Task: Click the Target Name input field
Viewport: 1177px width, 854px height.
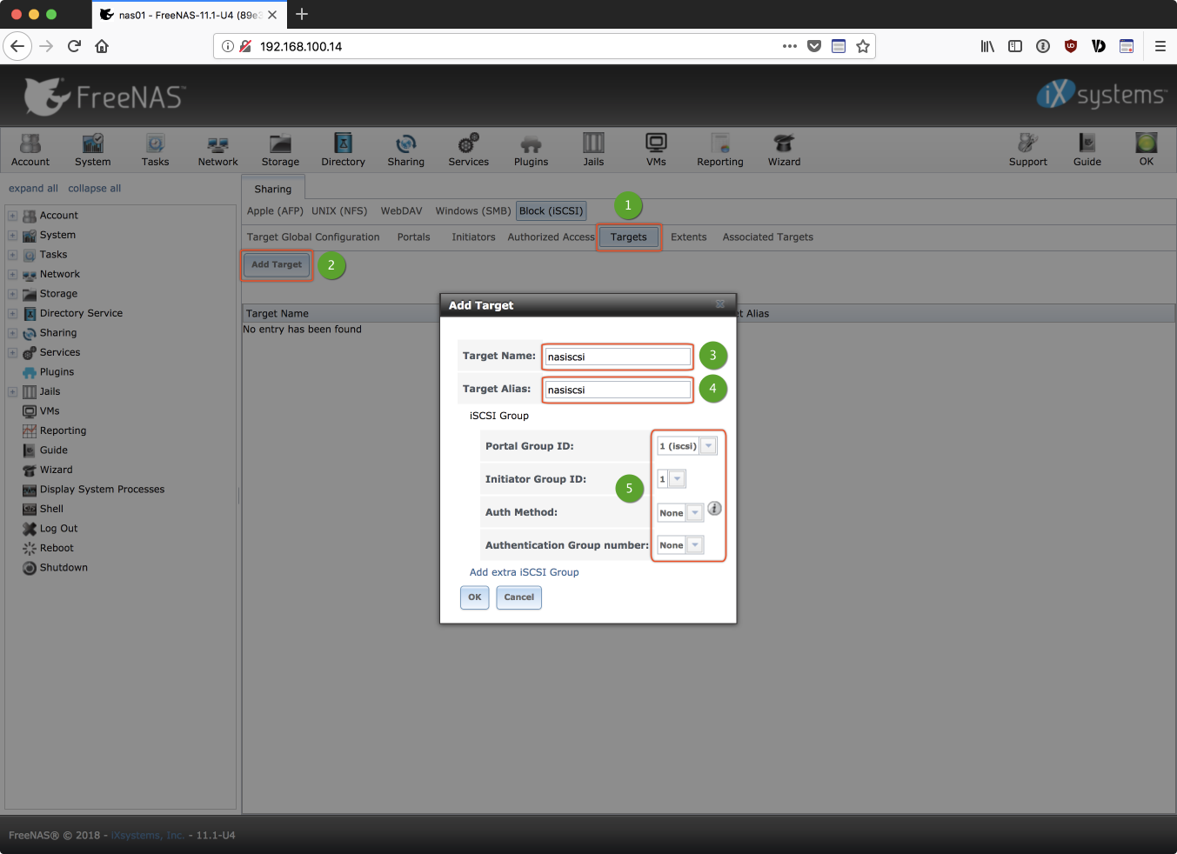Action: pyautogui.click(x=618, y=357)
